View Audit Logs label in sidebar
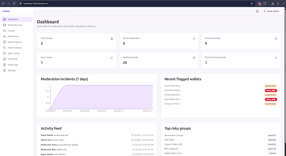Image resolution: width=286 pixels, height=156 pixels. click(13, 65)
